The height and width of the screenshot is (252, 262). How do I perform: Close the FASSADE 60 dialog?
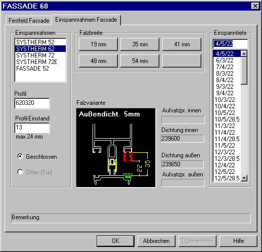pos(255,6)
